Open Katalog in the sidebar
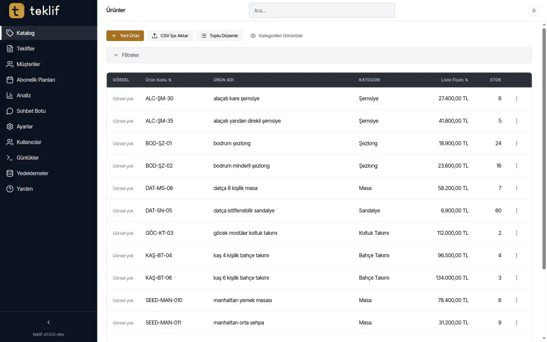The height and width of the screenshot is (342, 547). (48, 33)
